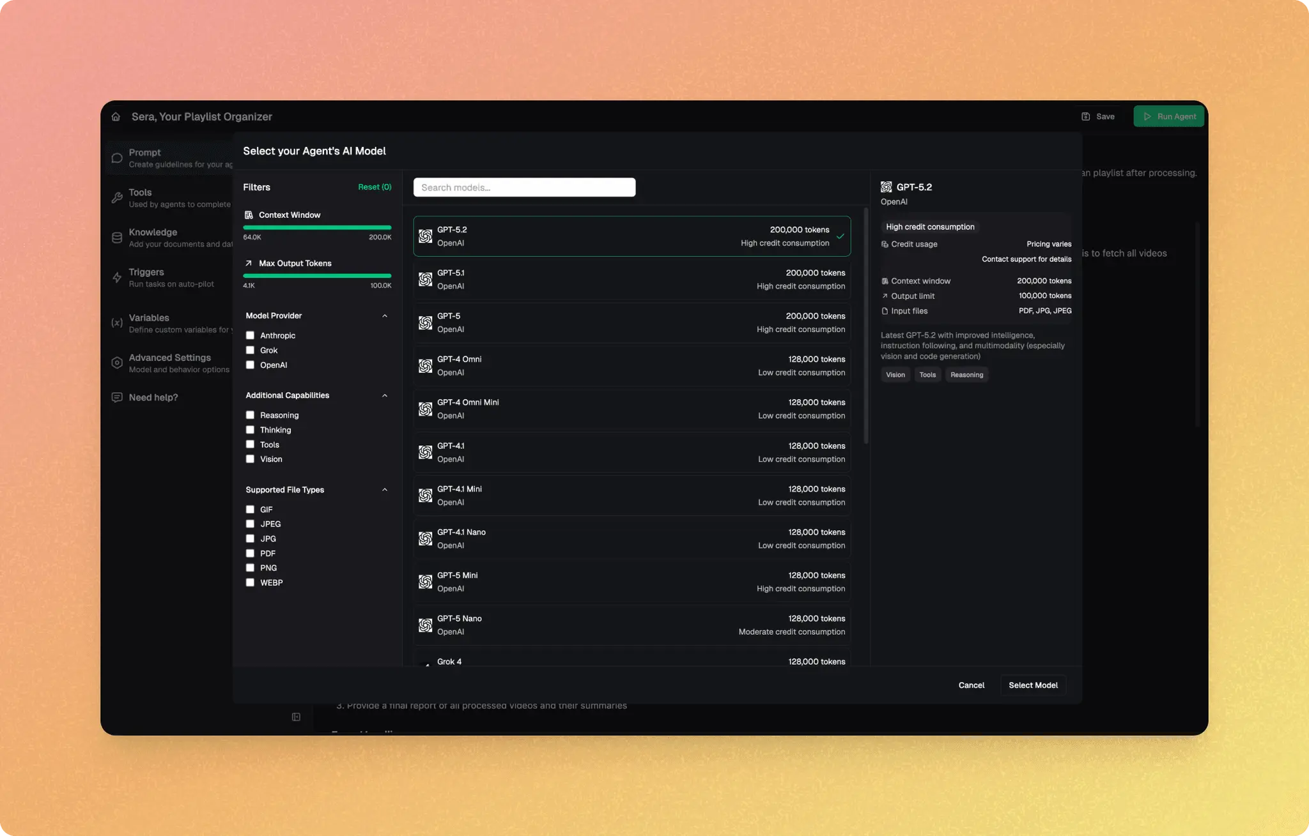The image size is (1309, 836).
Task: Click the Max Output Tokens arrow icon
Action: pos(249,263)
